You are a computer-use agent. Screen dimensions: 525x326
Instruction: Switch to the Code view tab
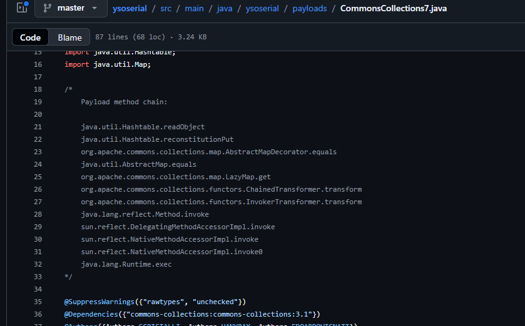click(x=30, y=37)
